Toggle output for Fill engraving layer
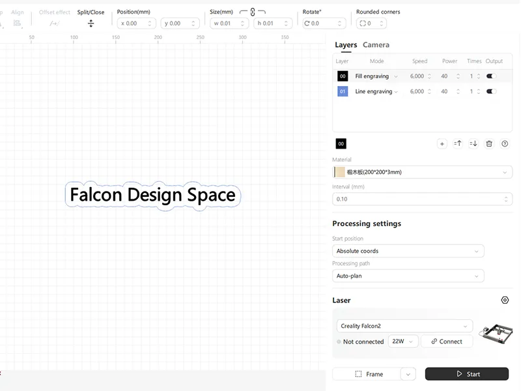This screenshot has height=391, width=521. coord(492,76)
